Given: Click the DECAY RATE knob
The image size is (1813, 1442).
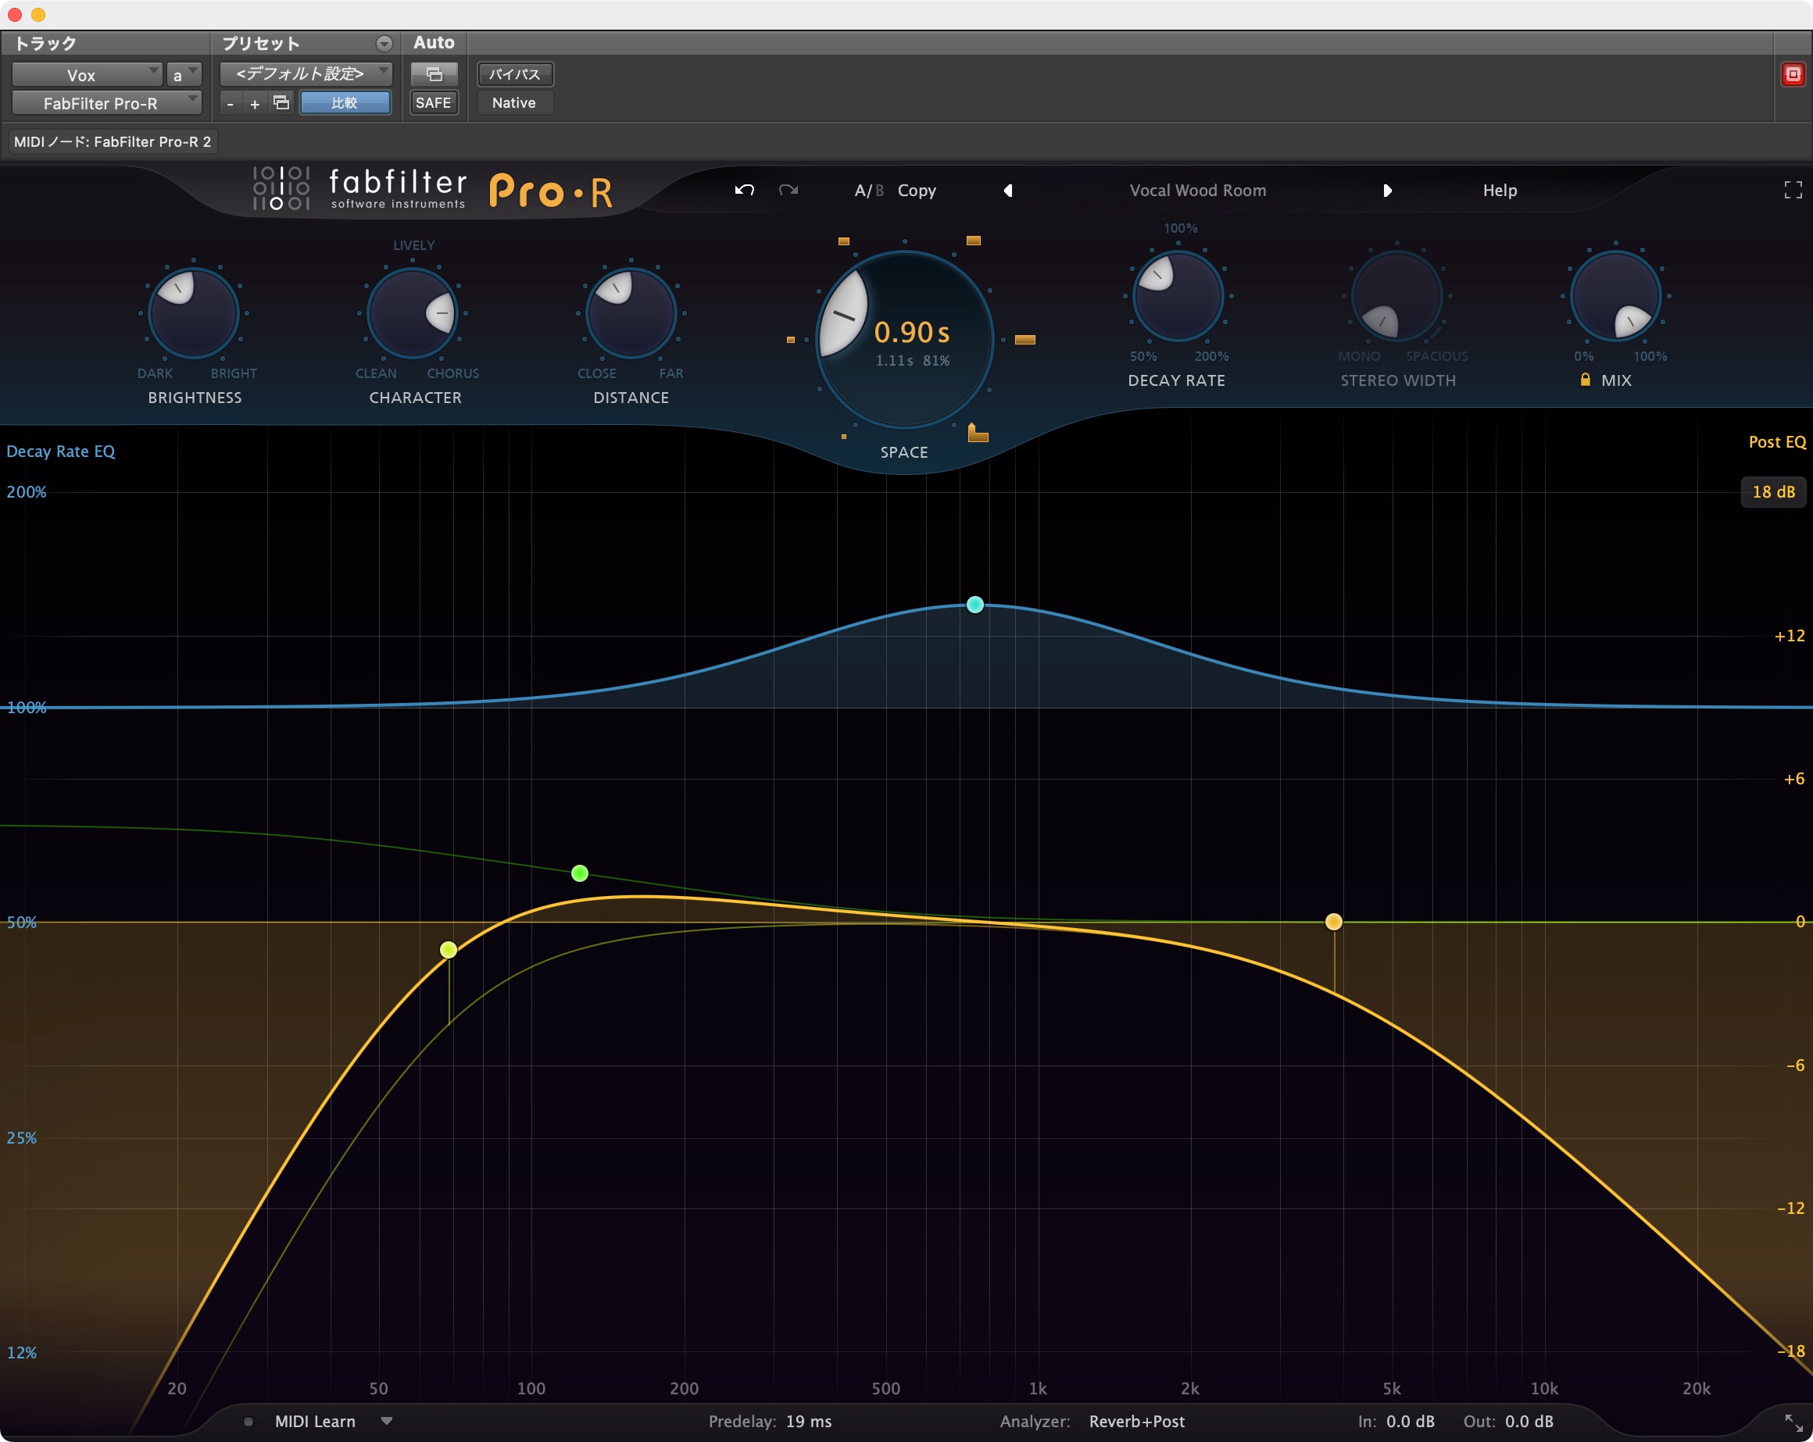Looking at the screenshot, I should tap(1177, 296).
